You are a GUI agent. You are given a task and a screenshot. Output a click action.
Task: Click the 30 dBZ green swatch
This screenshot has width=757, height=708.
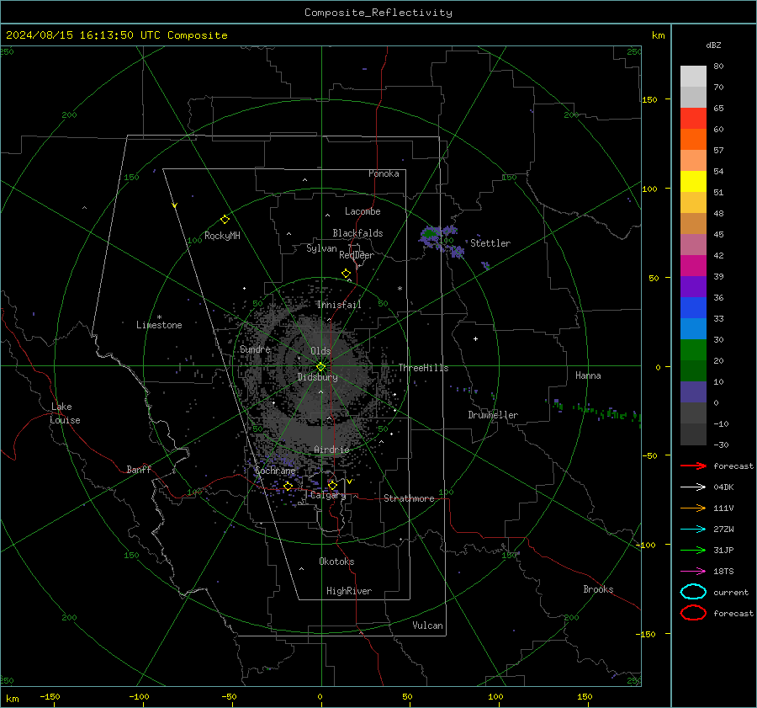pos(693,349)
